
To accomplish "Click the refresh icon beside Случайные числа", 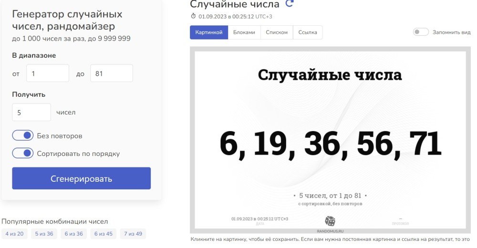I will [289, 4].
